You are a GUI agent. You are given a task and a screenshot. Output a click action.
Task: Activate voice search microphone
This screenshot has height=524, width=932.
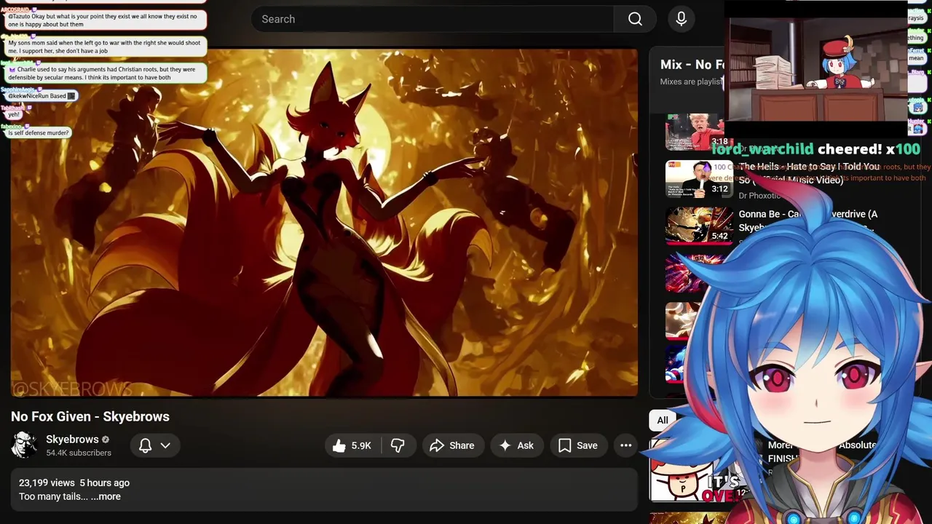pyautogui.click(x=682, y=19)
